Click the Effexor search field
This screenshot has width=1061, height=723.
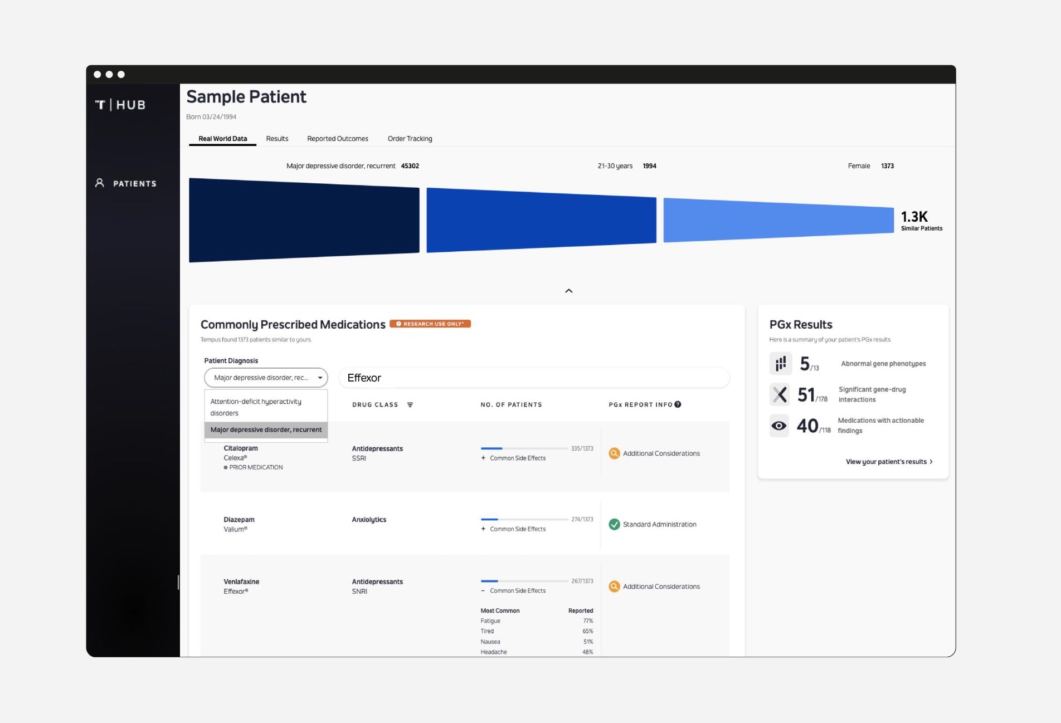(x=534, y=378)
